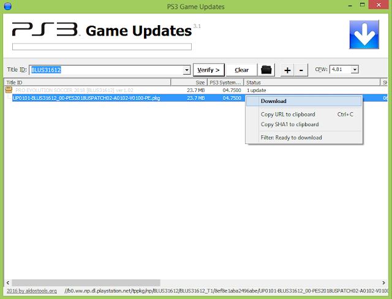Click the blue download arrow icon
392x299 pixels.
[364, 34]
